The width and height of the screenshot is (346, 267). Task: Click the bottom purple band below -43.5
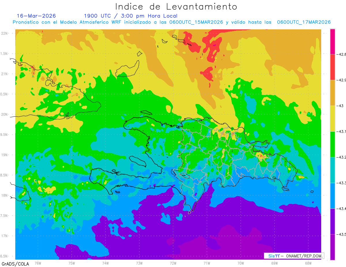[332, 247]
